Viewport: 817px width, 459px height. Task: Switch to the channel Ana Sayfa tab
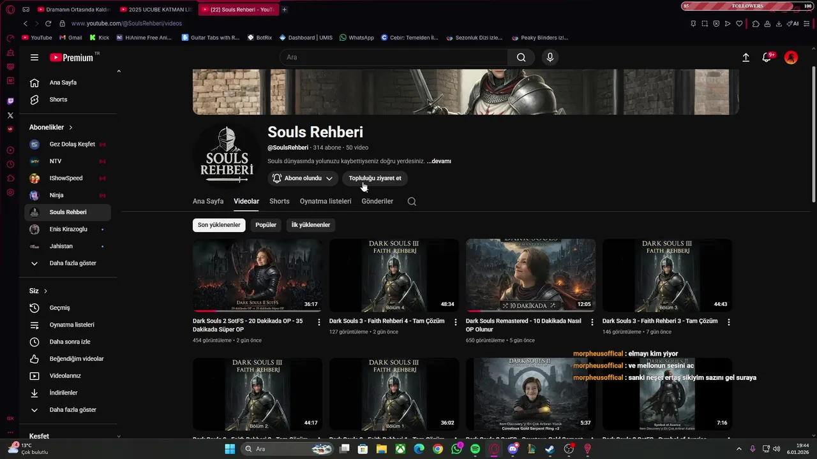pos(208,201)
